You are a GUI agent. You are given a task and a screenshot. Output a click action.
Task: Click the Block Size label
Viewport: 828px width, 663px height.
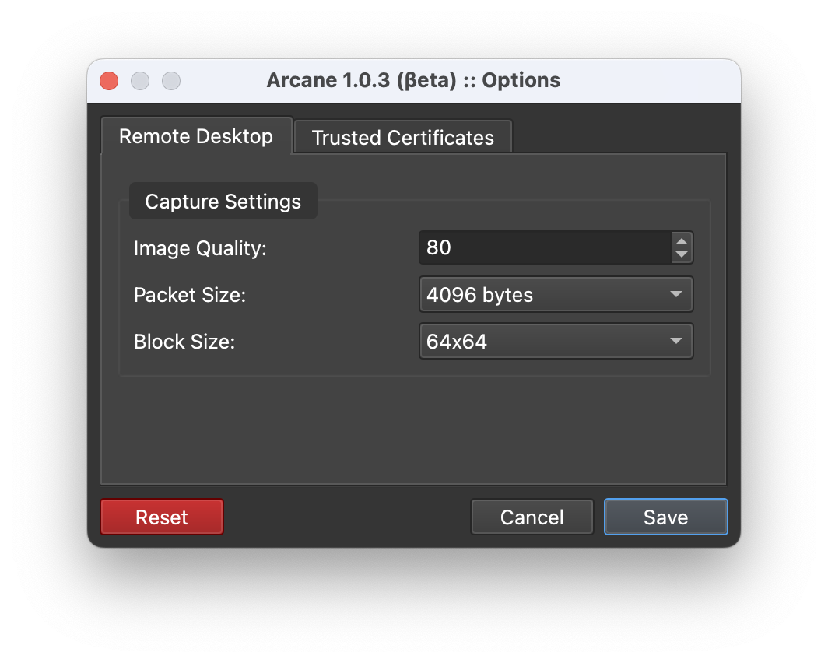(184, 341)
